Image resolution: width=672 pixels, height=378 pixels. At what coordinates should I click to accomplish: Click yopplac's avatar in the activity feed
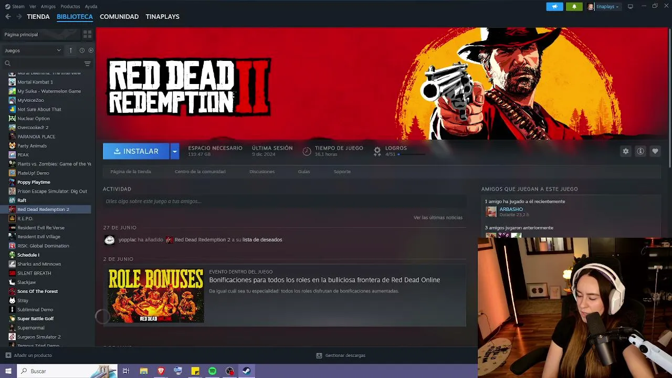pyautogui.click(x=109, y=240)
